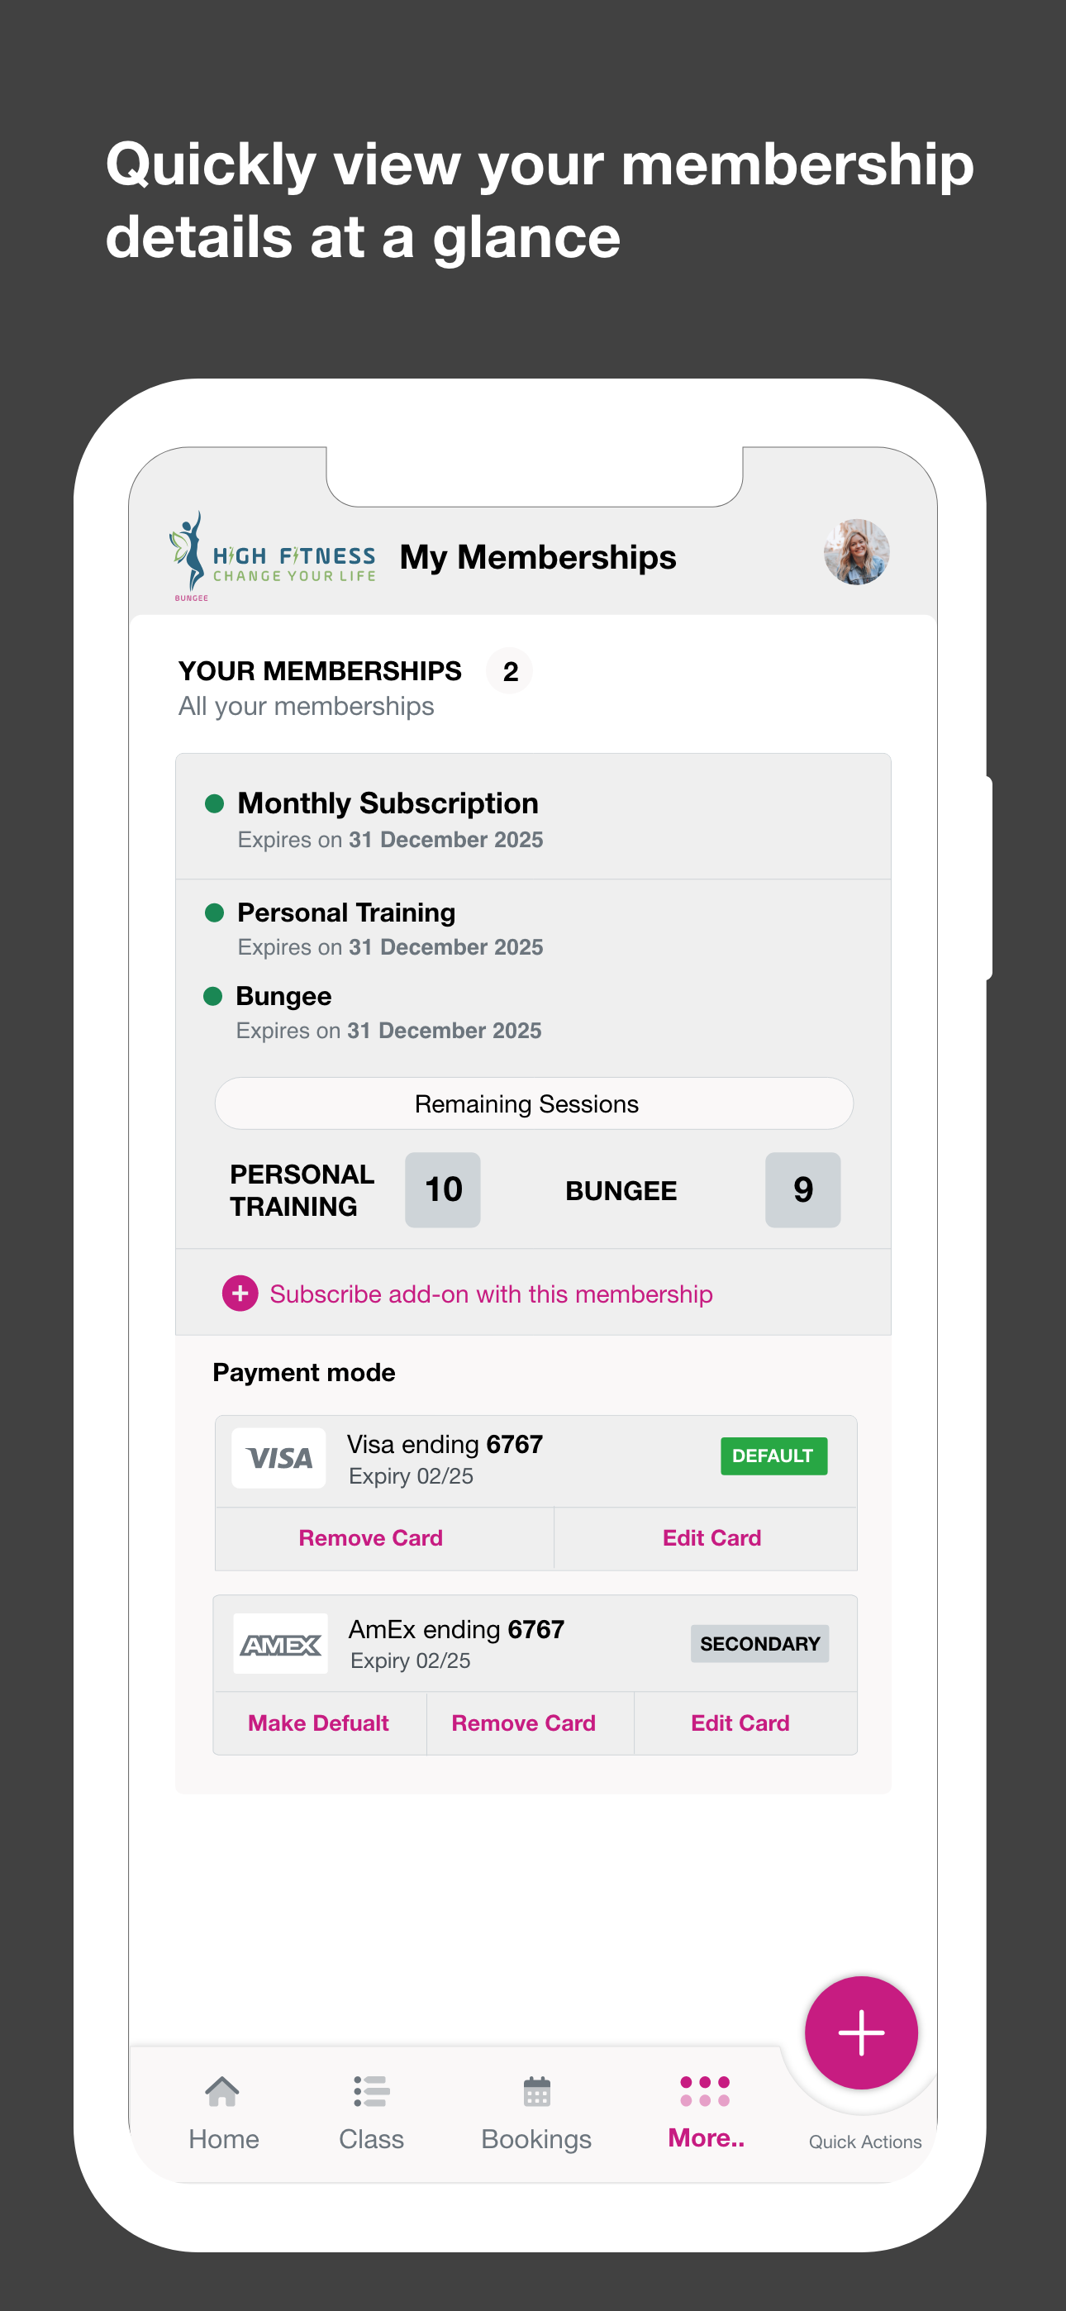Click Subscribe add-on with this membership

click(491, 1294)
